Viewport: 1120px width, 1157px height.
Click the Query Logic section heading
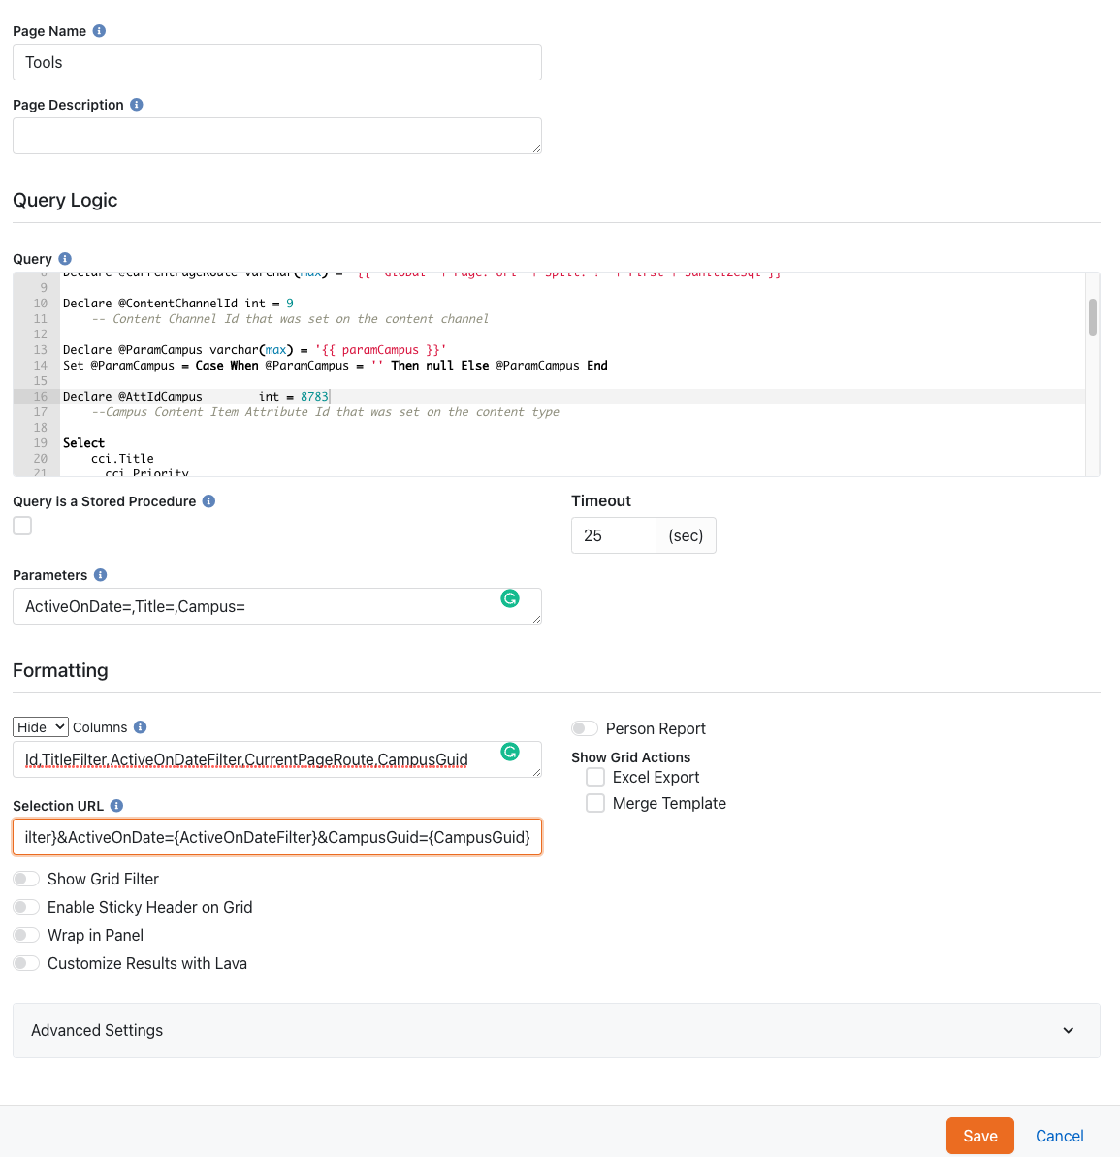point(65,200)
